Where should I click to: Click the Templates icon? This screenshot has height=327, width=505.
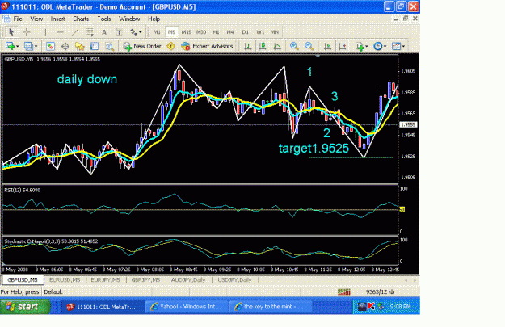coord(396,46)
